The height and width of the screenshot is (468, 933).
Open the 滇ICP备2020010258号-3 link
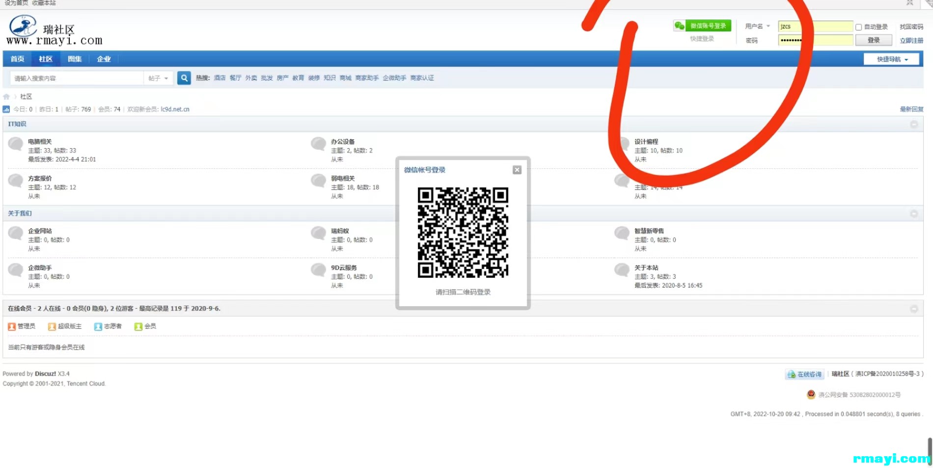pyautogui.click(x=887, y=374)
